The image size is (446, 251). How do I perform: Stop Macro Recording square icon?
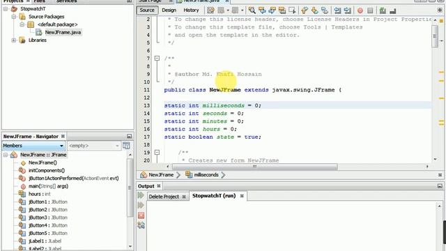[370, 10]
